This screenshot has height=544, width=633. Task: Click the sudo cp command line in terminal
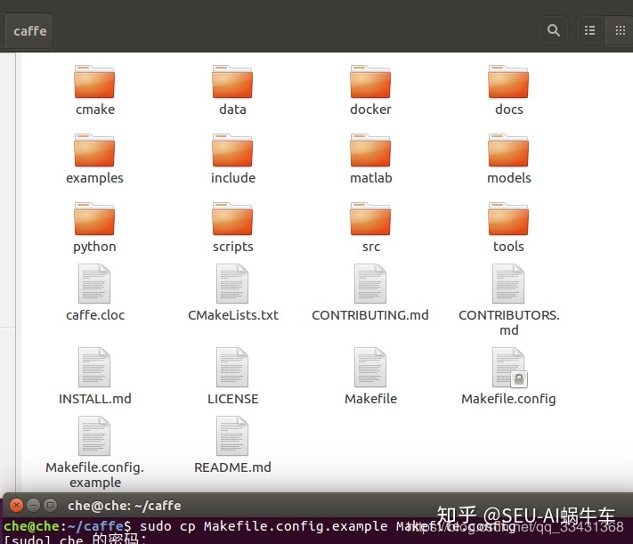pos(260,526)
